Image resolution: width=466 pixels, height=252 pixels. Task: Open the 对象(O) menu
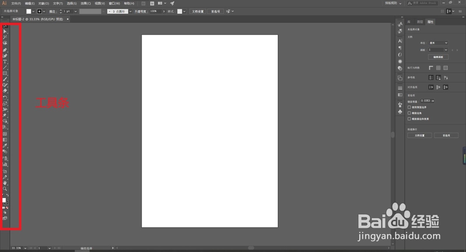click(44, 4)
